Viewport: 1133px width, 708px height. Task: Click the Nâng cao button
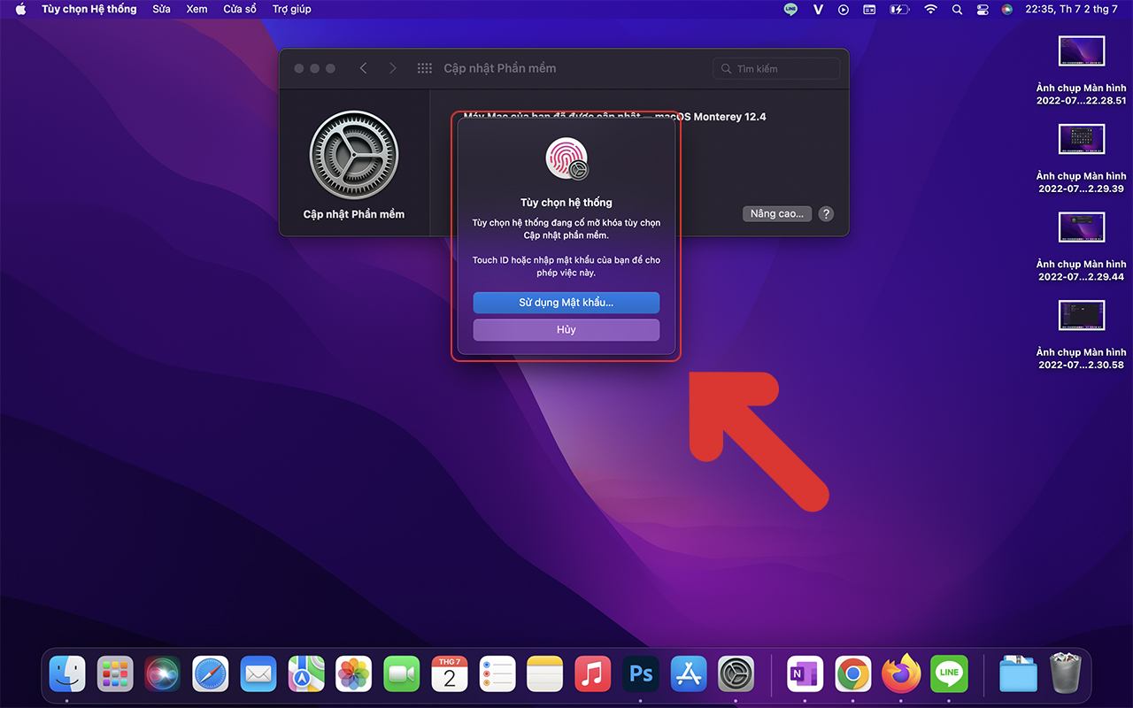777,213
